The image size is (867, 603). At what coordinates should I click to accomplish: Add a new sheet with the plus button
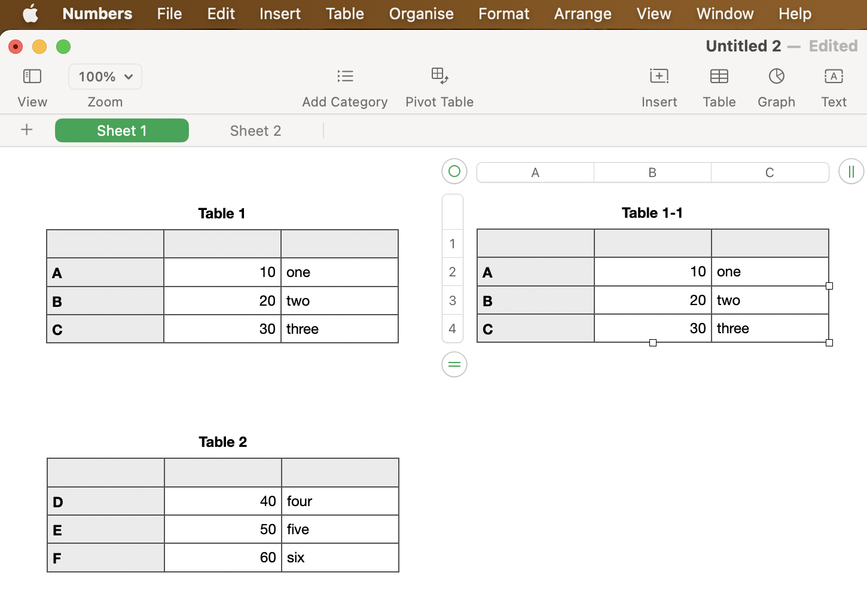pyautogui.click(x=26, y=130)
